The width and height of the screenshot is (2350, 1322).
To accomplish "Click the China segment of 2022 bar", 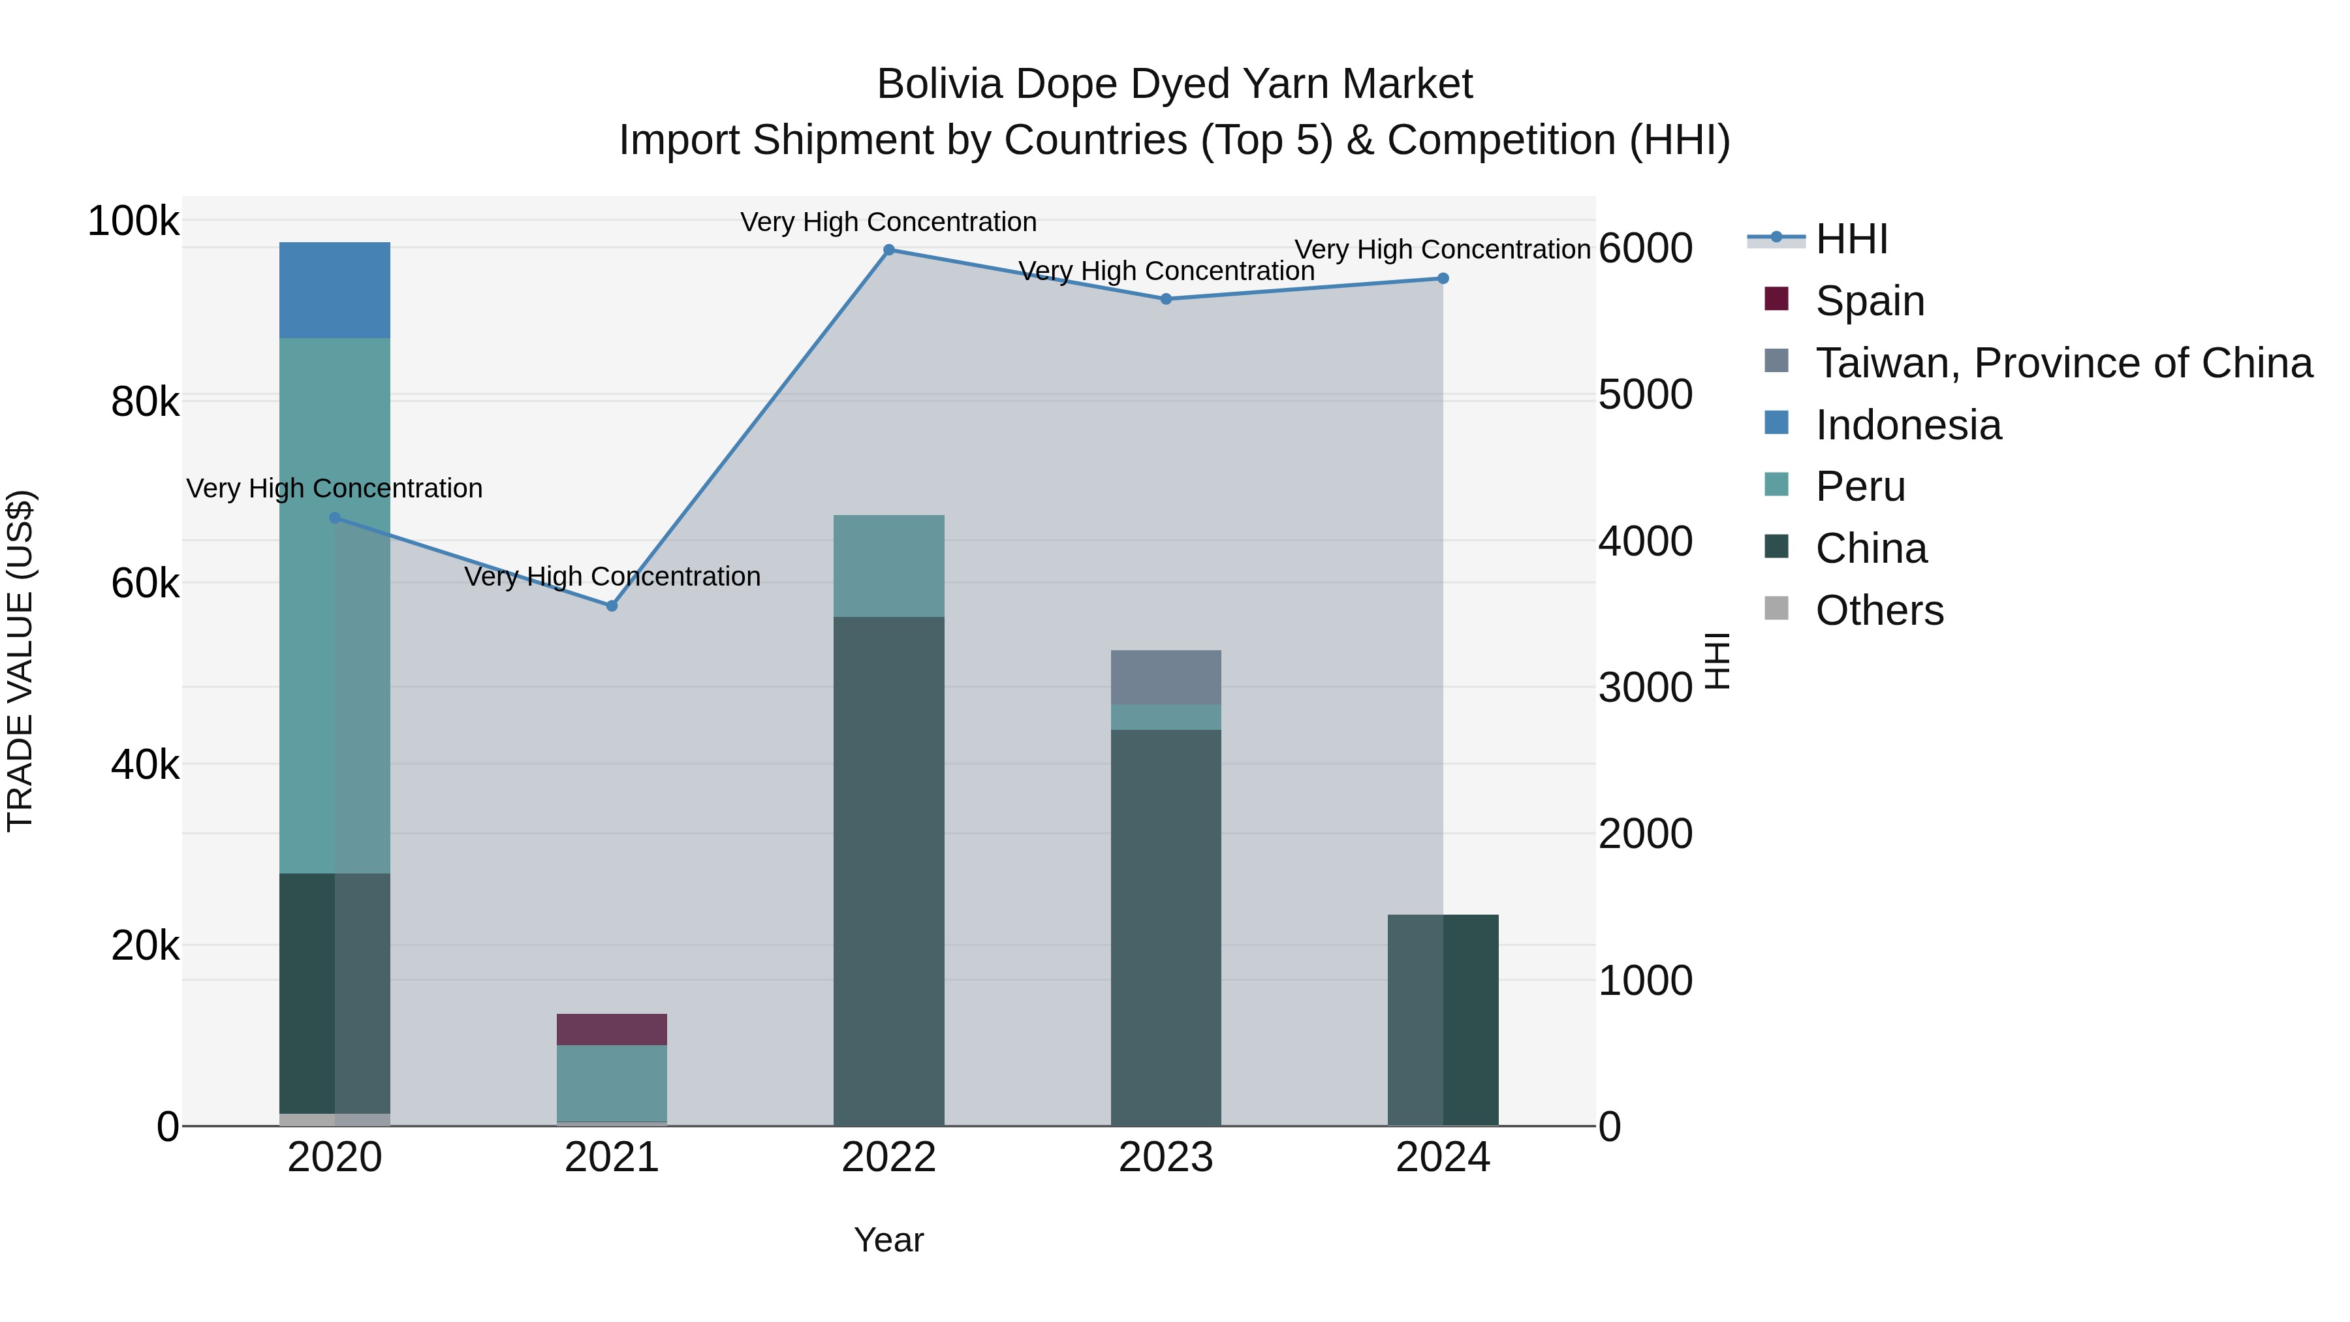I will coord(888,872).
